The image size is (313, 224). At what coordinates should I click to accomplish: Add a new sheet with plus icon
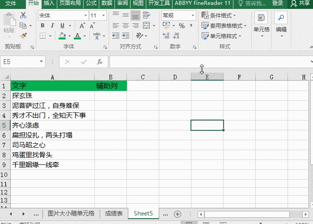(177, 214)
